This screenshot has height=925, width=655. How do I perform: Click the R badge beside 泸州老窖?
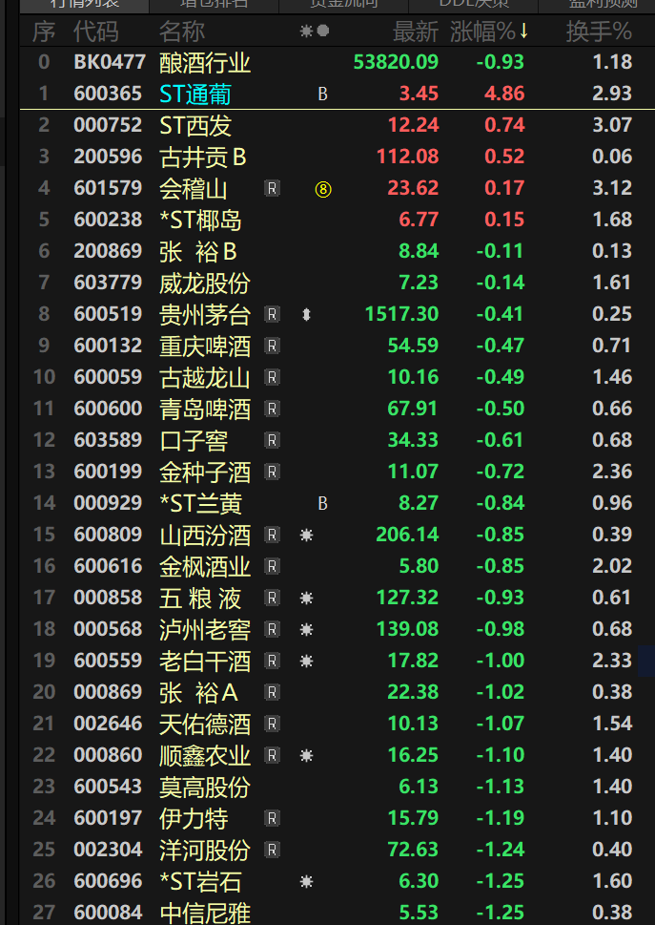coord(272,629)
